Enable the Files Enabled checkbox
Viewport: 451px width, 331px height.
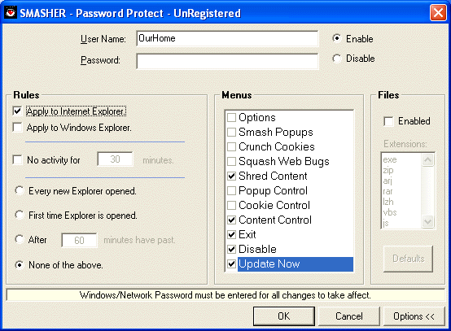tap(388, 121)
